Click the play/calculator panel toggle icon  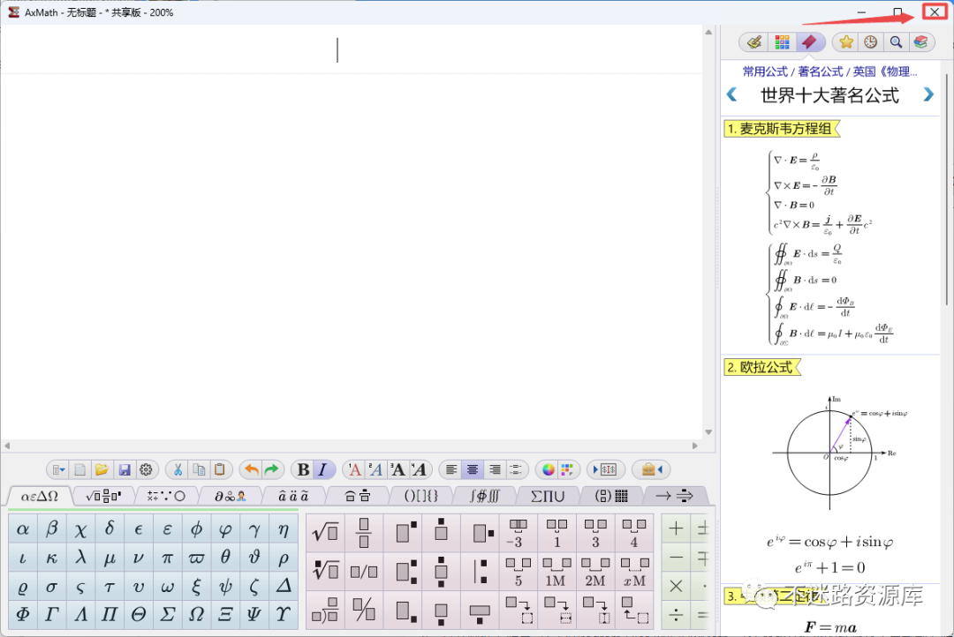coord(605,469)
